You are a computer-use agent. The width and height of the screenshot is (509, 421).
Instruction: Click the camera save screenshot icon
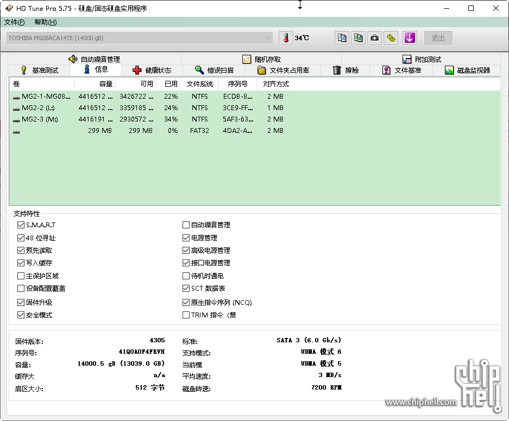click(x=375, y=38)
